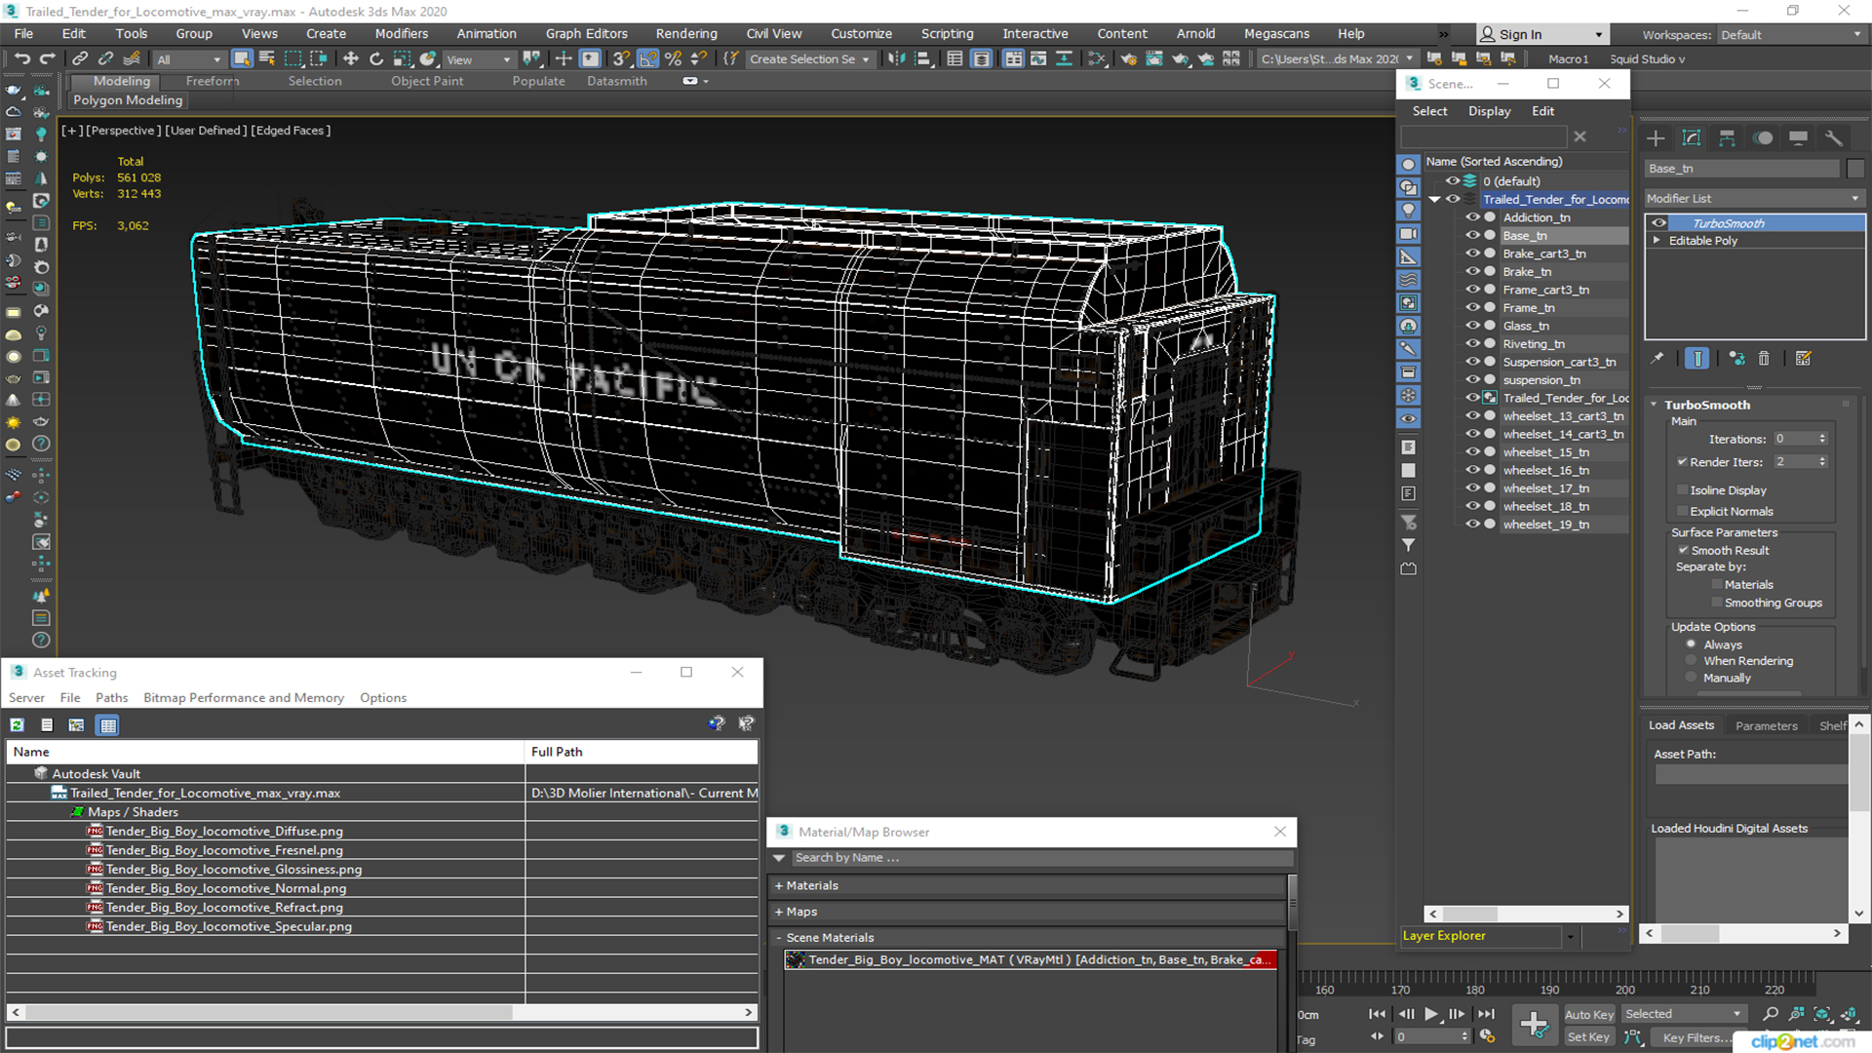1872x1053 pixels.
Task: Open the Create command panel tab
Action: click(1656, 138)
